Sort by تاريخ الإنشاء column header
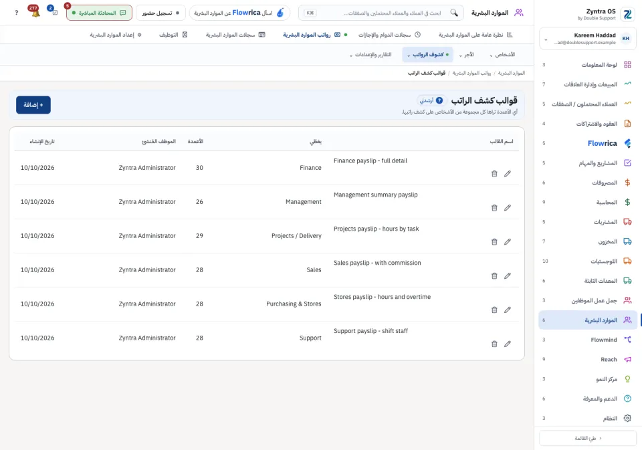 [42, 141]
